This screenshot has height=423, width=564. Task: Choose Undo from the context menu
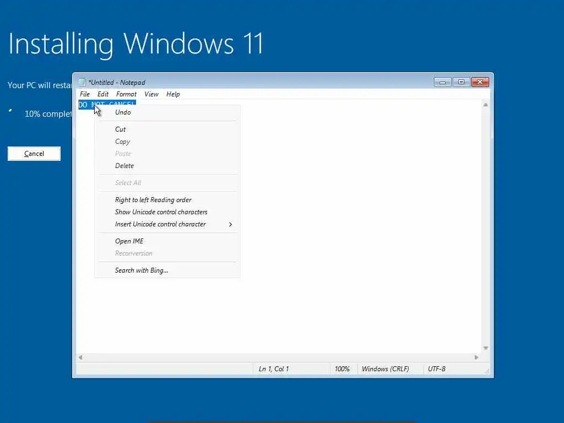click(x=167, y=112)
